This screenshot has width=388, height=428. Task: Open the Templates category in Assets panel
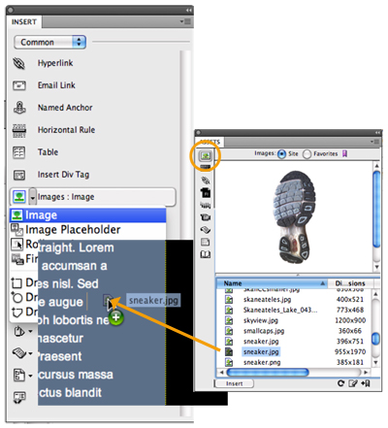tap(206, 242)
